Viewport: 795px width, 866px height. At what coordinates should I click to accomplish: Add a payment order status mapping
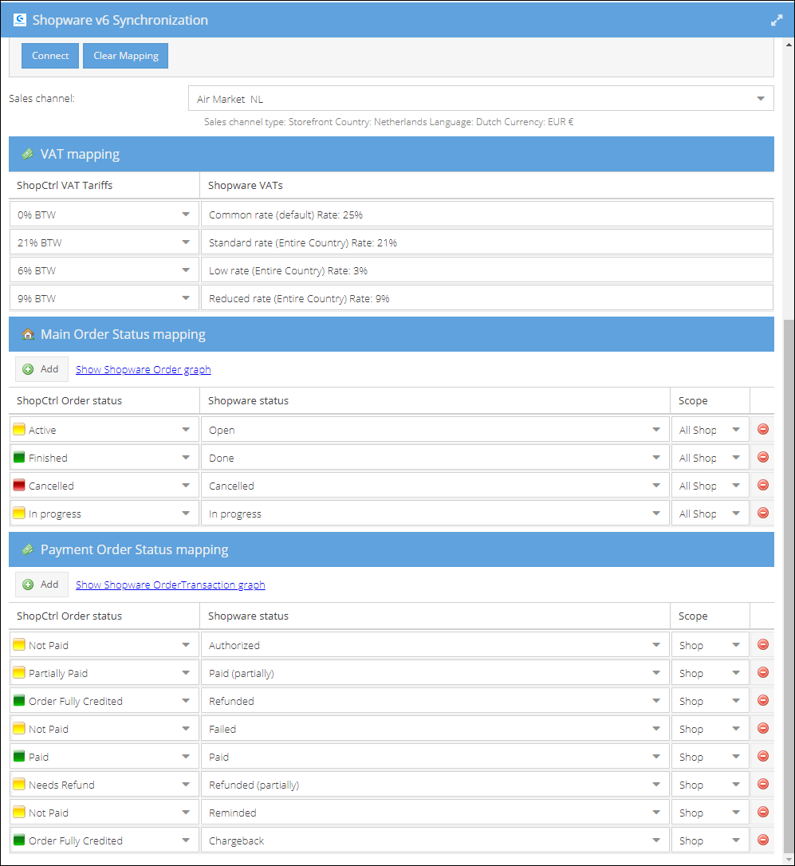tap(41, 585)
